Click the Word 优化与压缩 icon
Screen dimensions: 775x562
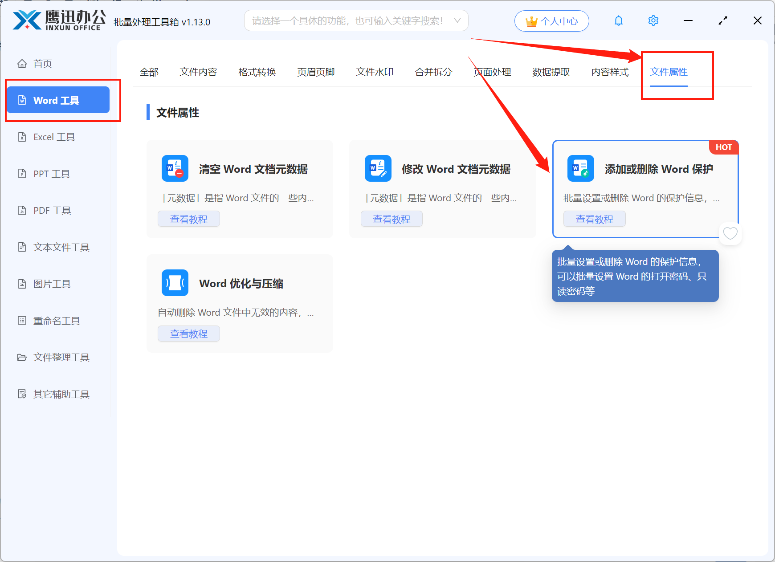(175, 283)
